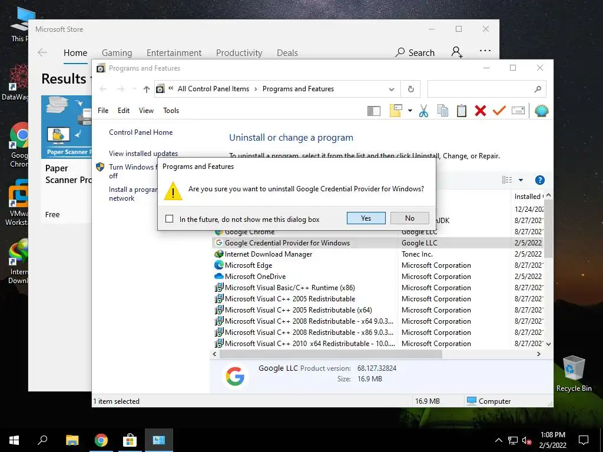Image resolution: width=603 pixels, height=452 pixels.
Task: Click All Control Panel Items breadcrumb
Action: pos(213,89)
